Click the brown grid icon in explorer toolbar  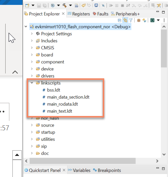click(139, 20)
